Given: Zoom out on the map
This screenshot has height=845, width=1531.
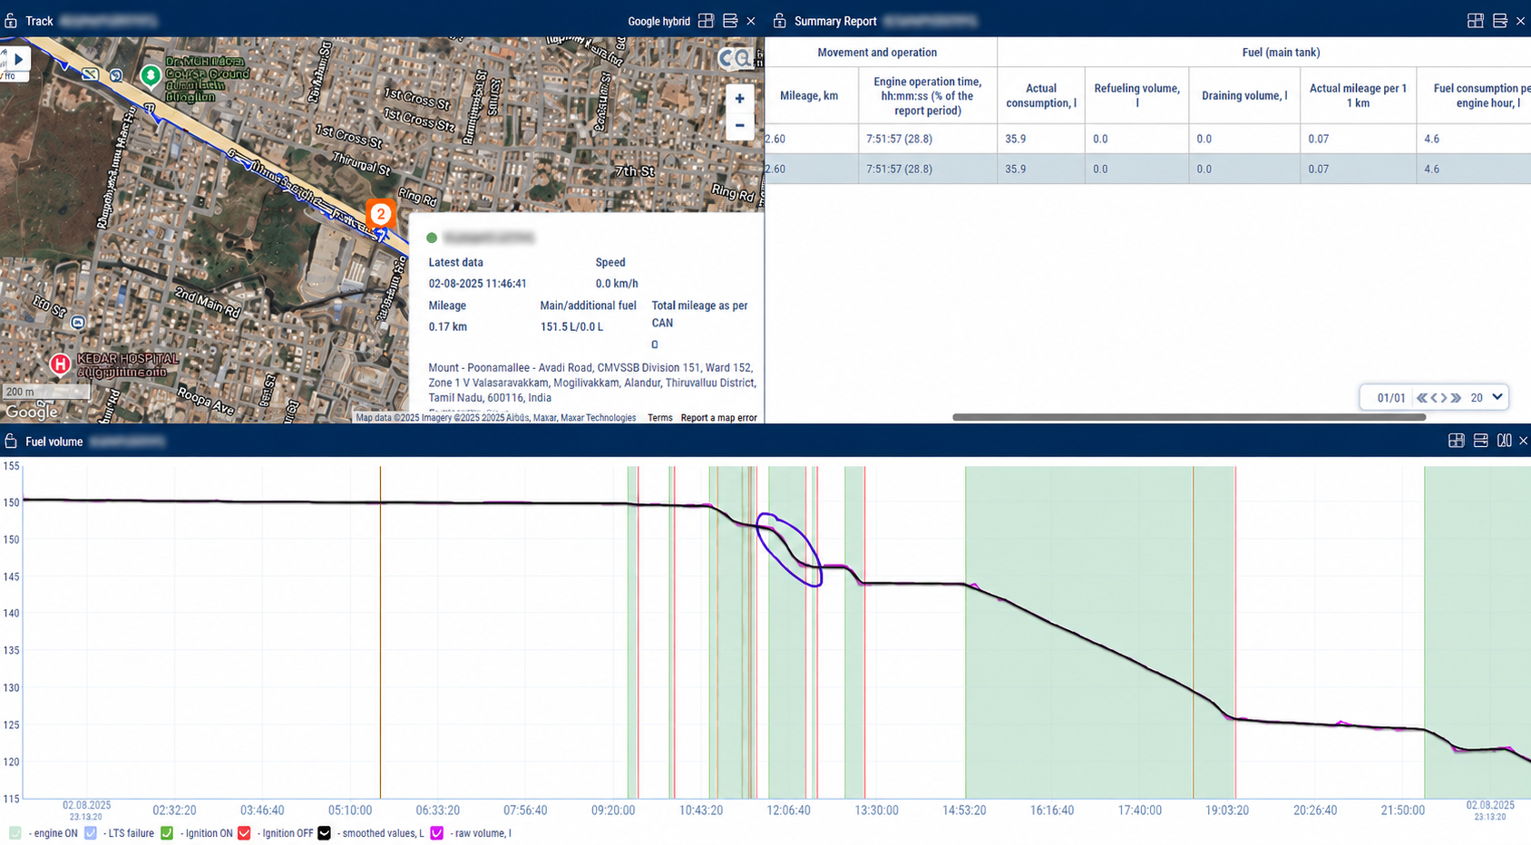Looking at the screenshot, I should tap(740, 125).
